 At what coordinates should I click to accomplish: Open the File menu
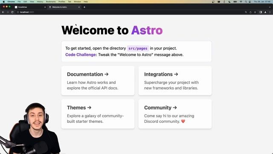(x=19, y=2)
